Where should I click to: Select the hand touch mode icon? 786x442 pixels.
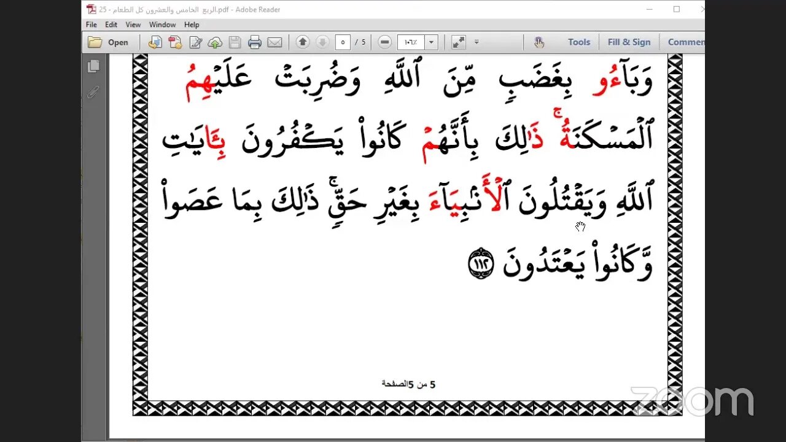point(539,42)
